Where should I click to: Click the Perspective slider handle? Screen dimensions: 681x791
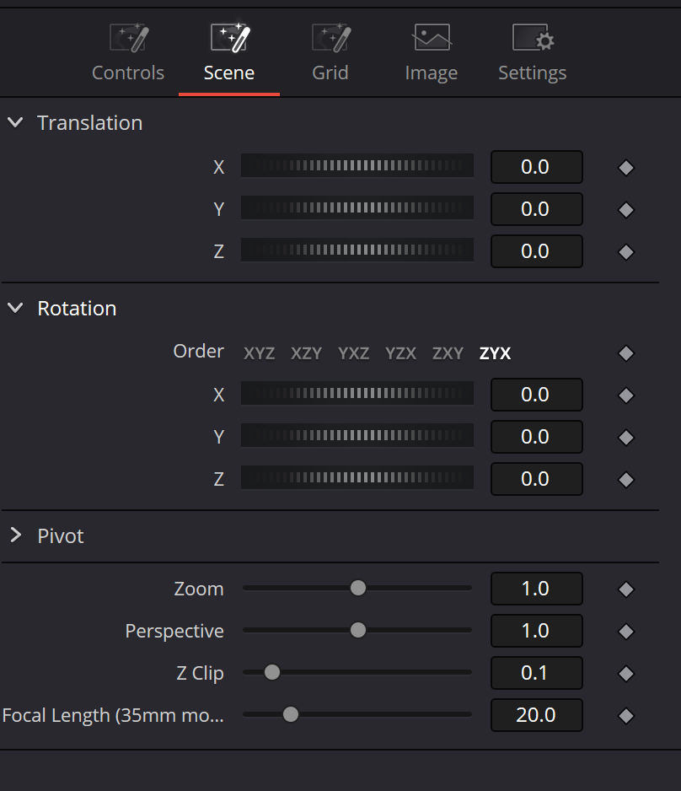pos(358,630)
